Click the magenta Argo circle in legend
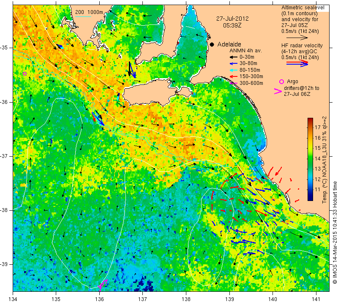Viewport: 338px width, 304px height. click(281, 81)
